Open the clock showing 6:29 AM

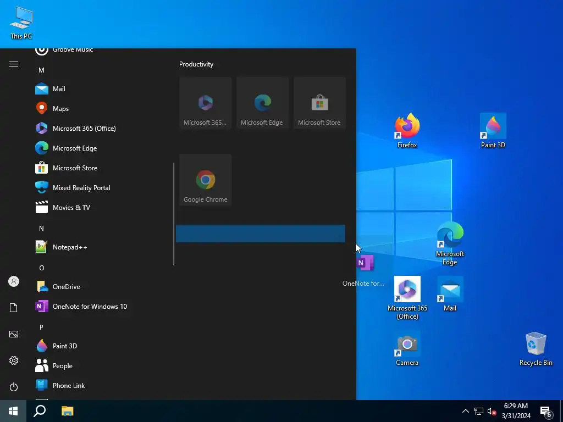[x=516, y=411]
